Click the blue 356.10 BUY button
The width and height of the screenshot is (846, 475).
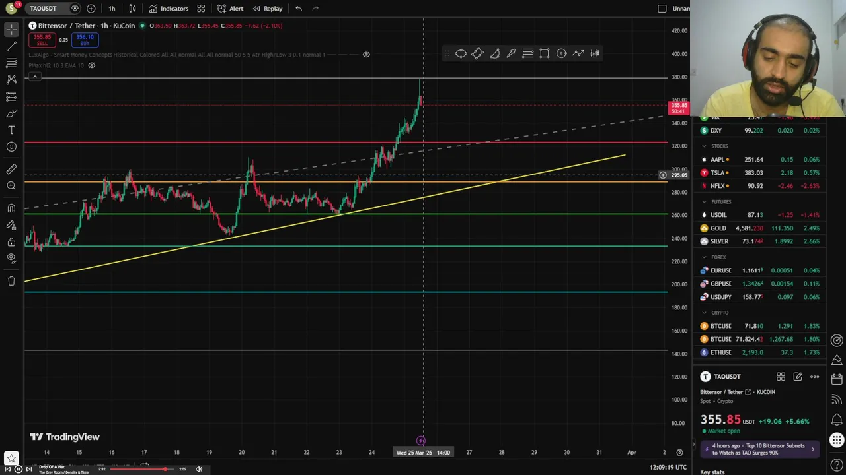[x=85, y=40]
